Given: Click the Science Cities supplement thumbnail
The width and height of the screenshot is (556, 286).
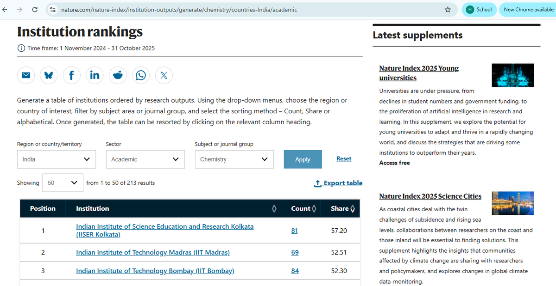Looking at the screenshot, I should 512,203.
